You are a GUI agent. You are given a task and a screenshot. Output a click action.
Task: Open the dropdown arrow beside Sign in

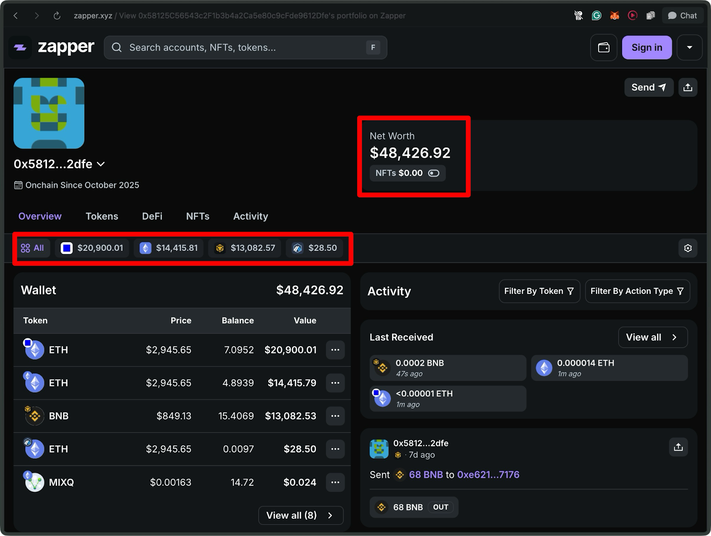[x=690, y=48]
